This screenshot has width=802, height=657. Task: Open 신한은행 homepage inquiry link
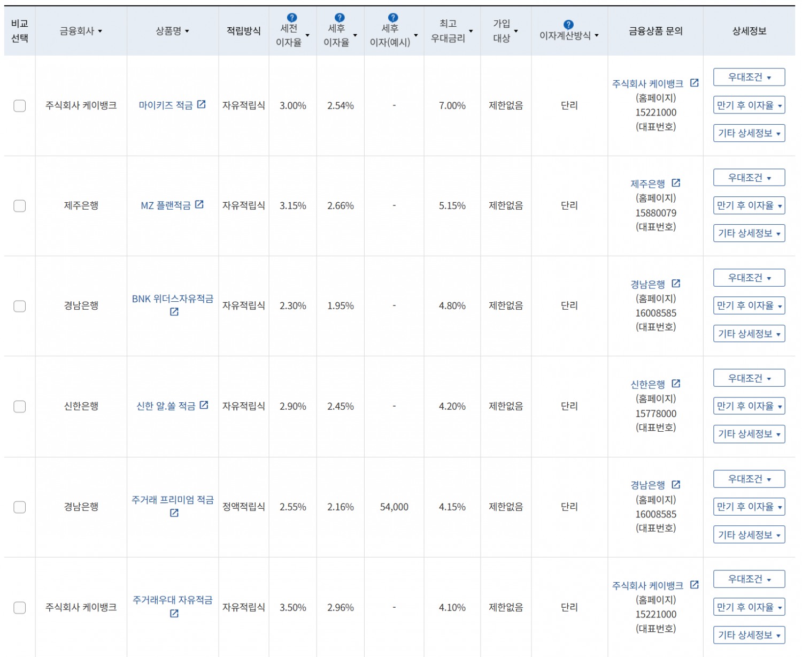coord(648,385)
